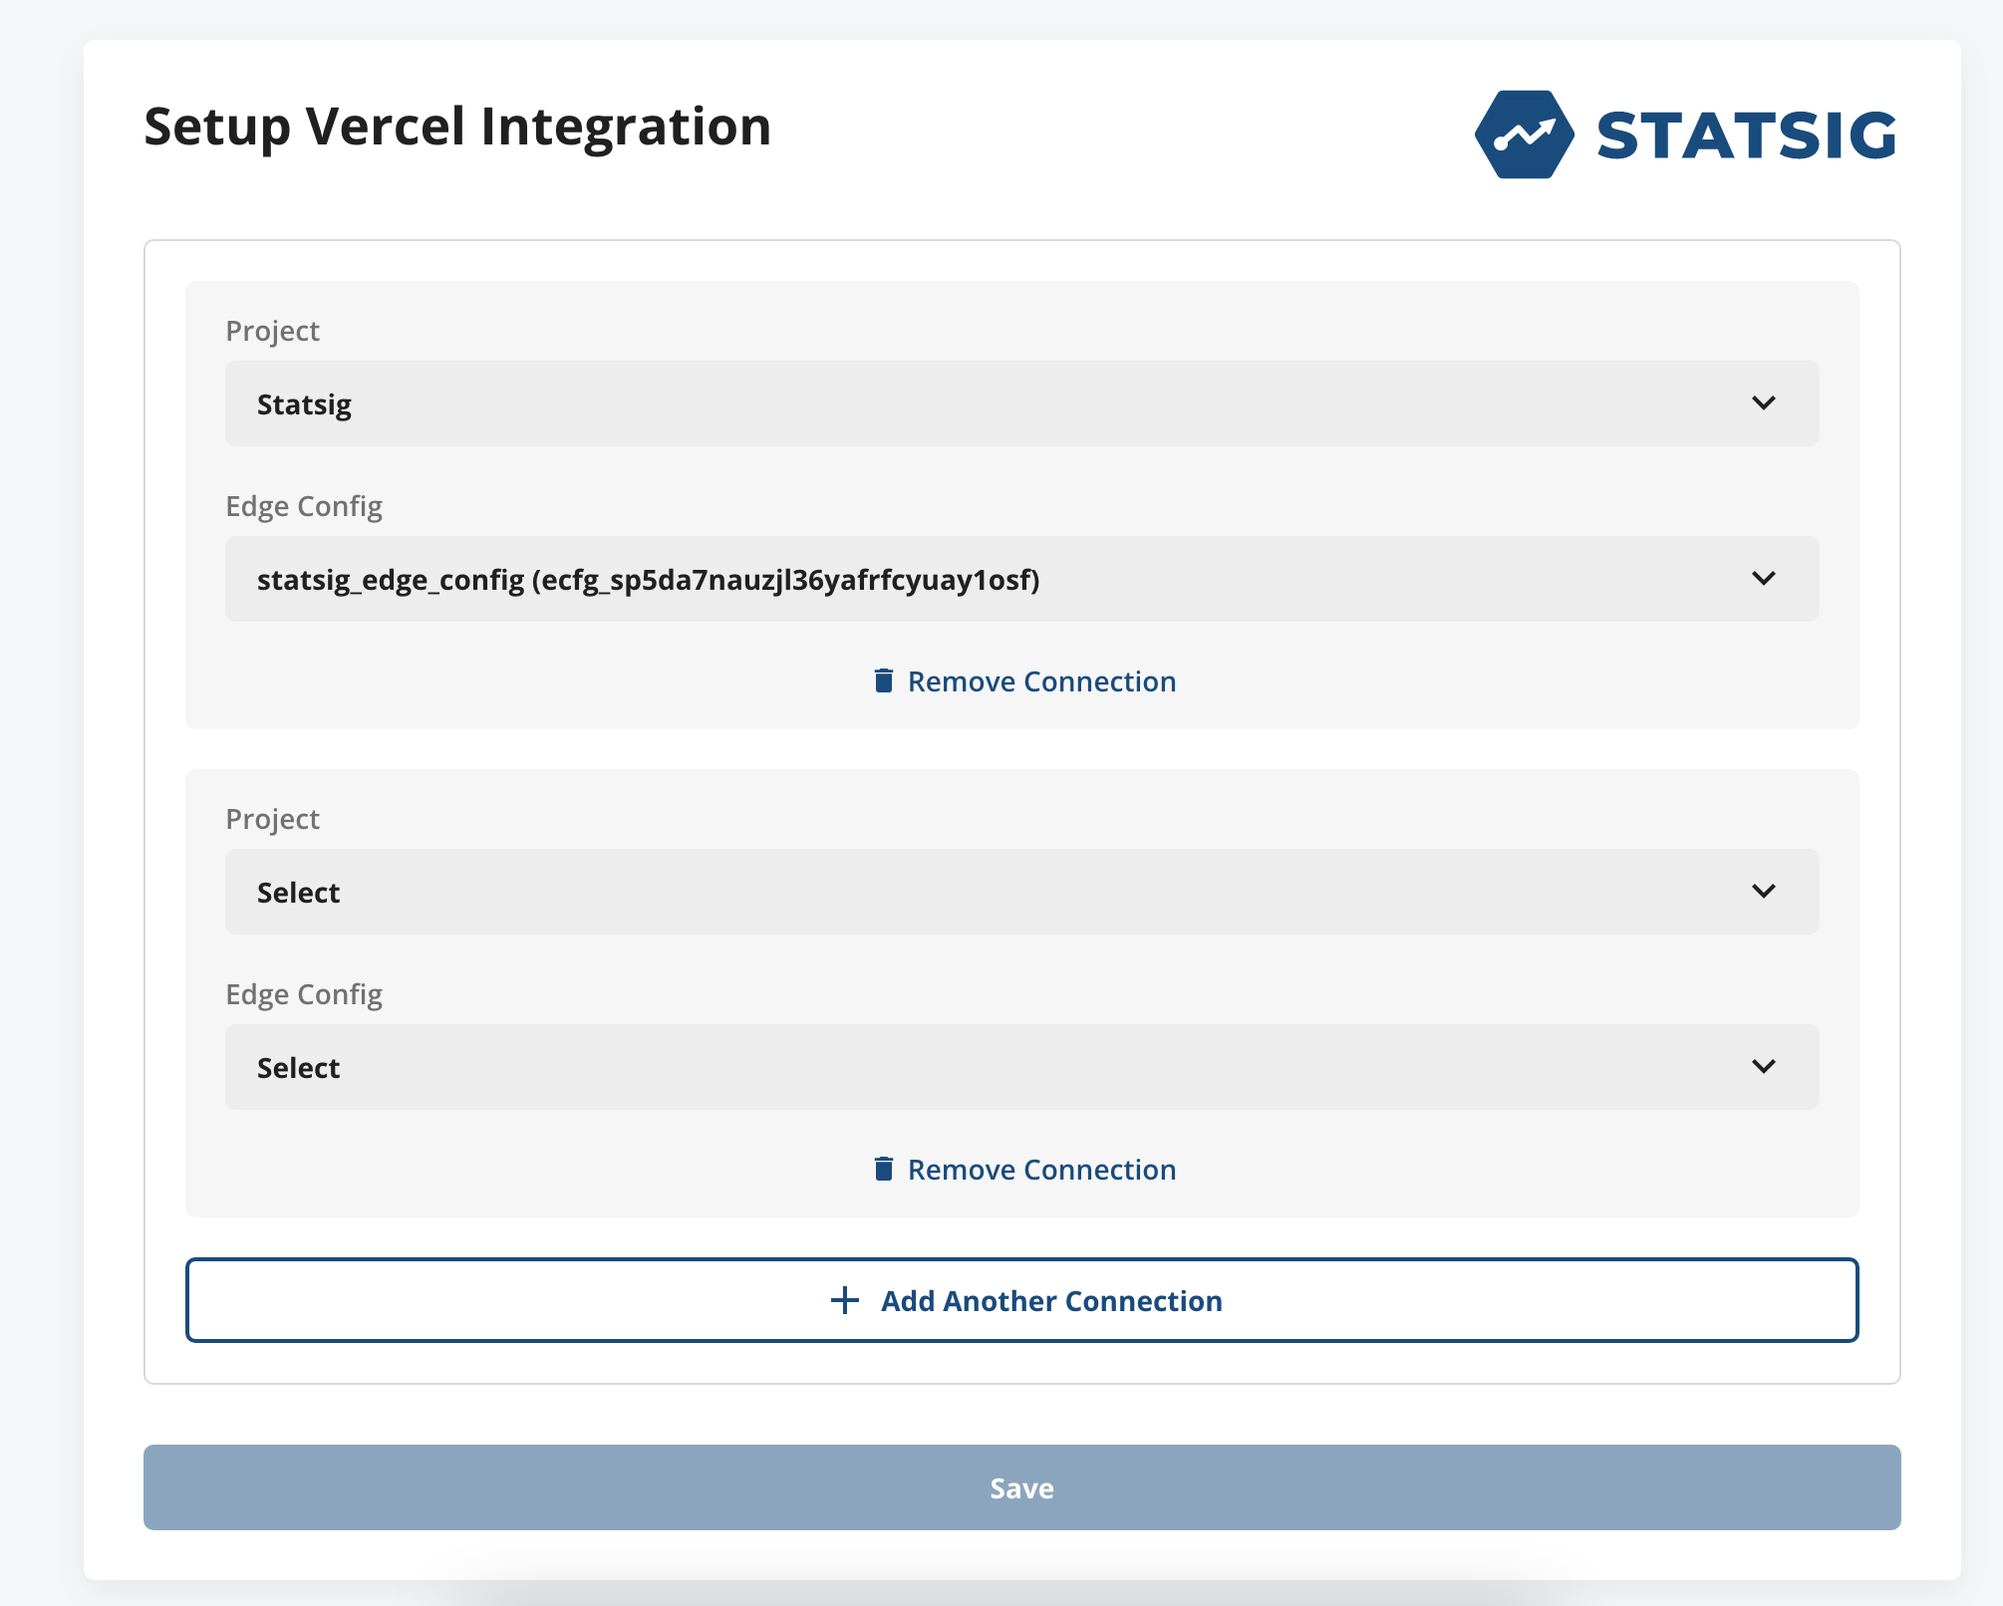Click the Statsig hexagon logo icon
This screenshot has height=1606, width=2003.
coord(1524,134)
